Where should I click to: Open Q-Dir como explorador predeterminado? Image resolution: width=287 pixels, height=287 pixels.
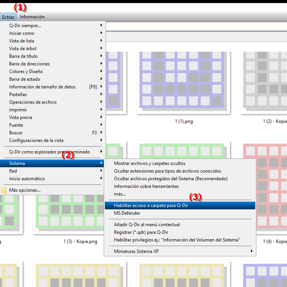[x=53, y=152]
